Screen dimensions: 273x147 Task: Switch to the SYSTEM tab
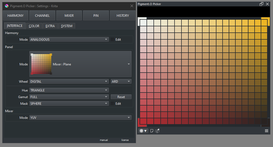pos(67,26)
